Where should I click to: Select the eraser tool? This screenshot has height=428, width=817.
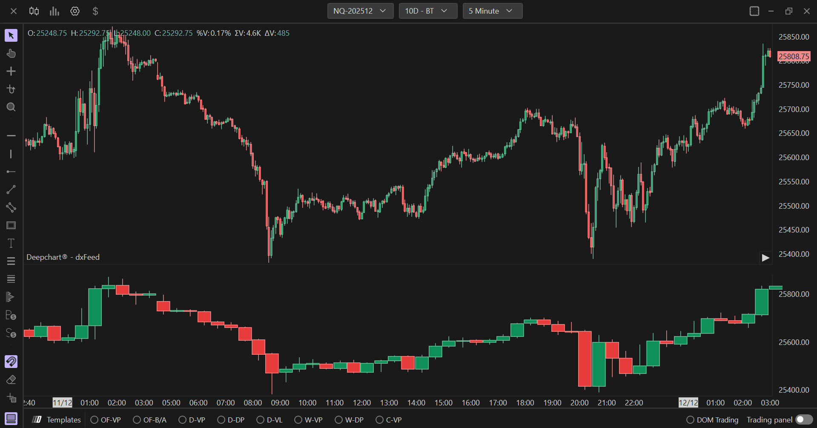[x=11, y=379]
